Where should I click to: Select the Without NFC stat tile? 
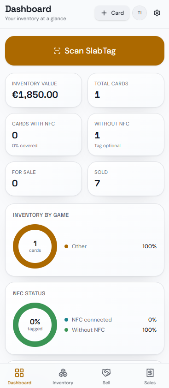click(x=126, y=134)
